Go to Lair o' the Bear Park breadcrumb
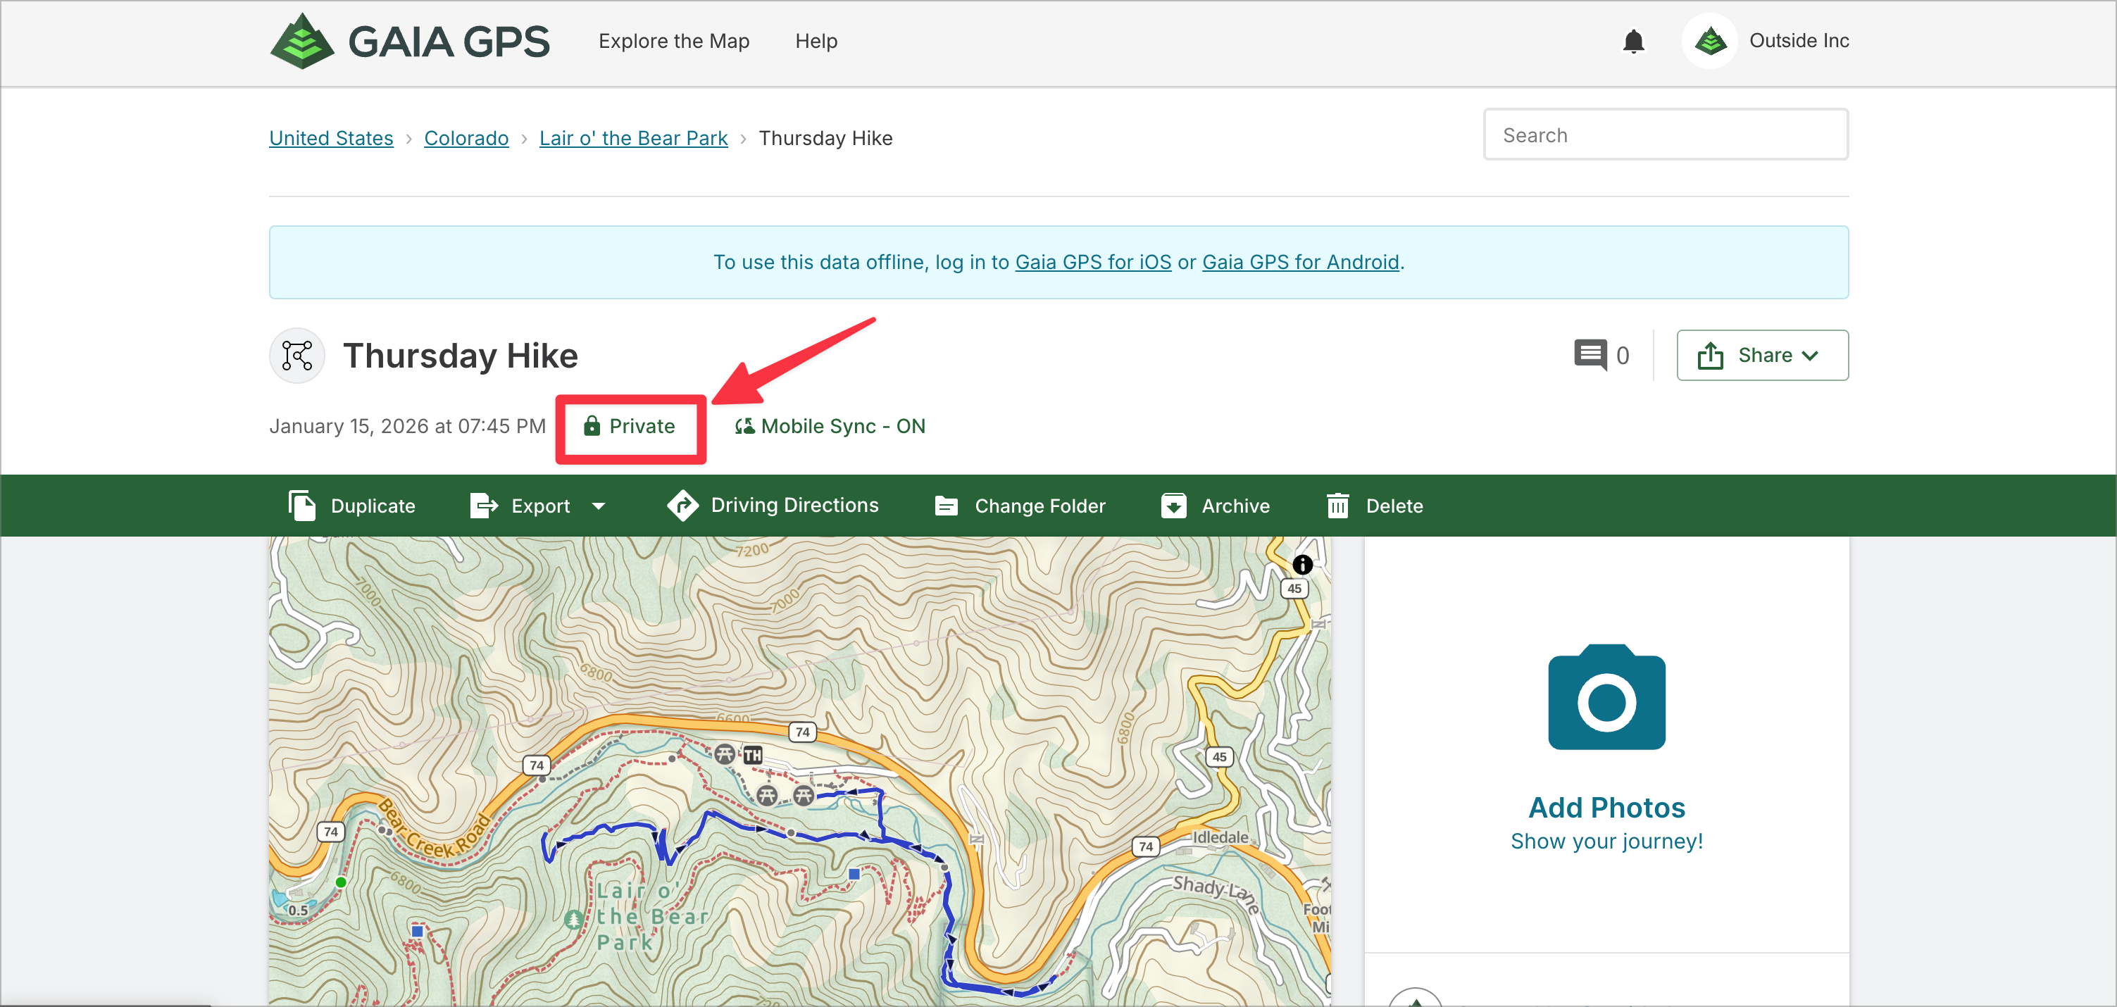2117x1007 pixels. [633, 138]
